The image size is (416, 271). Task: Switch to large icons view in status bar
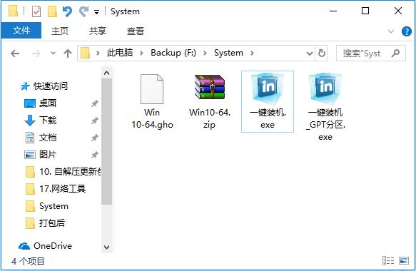click(404, 260)
